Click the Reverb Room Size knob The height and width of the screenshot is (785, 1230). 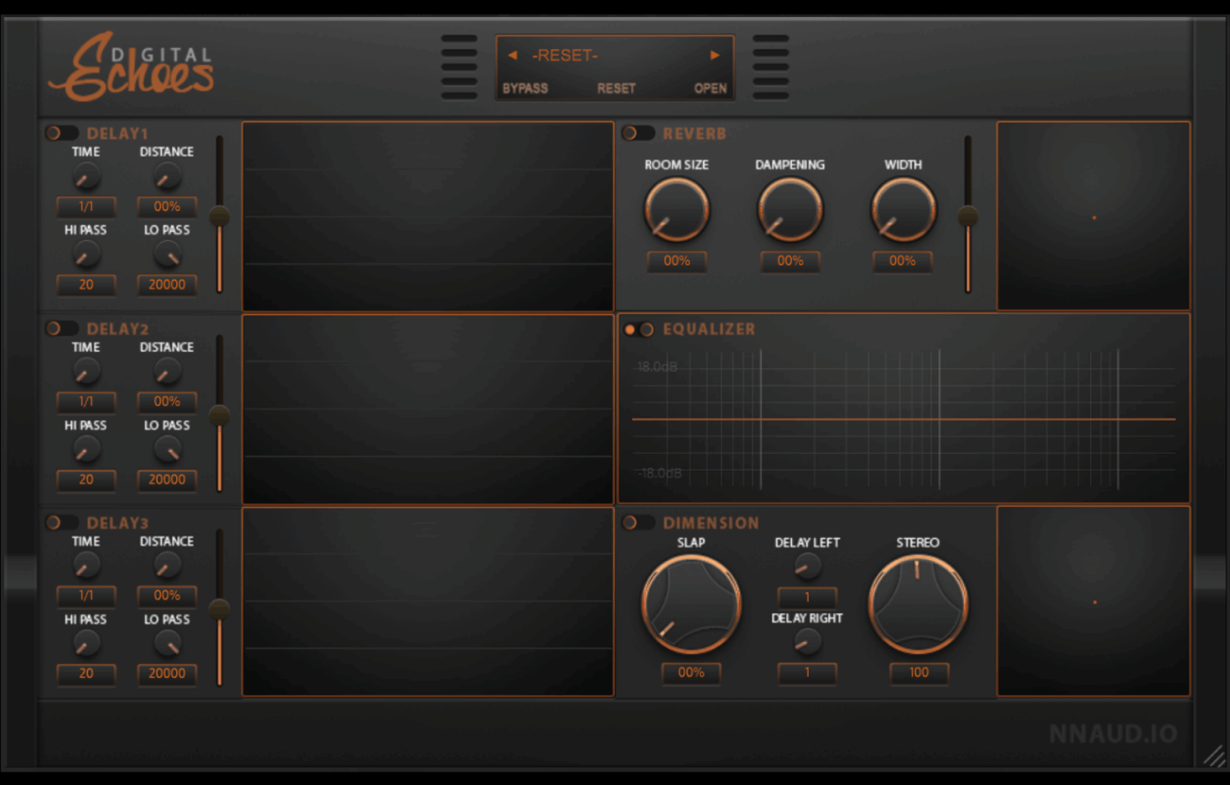point(676,209)
